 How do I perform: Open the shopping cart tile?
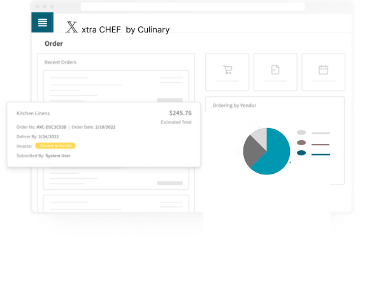(227, 72)
